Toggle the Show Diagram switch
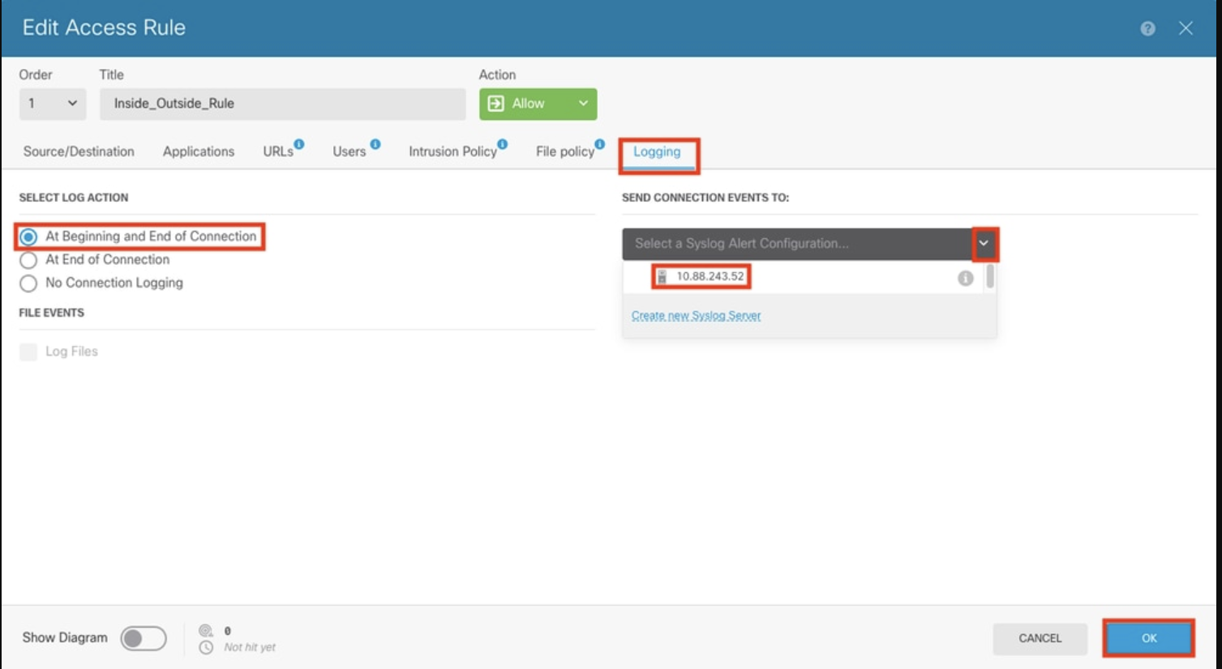Screen dimensions: 1222x669 (x=144, y=638)
